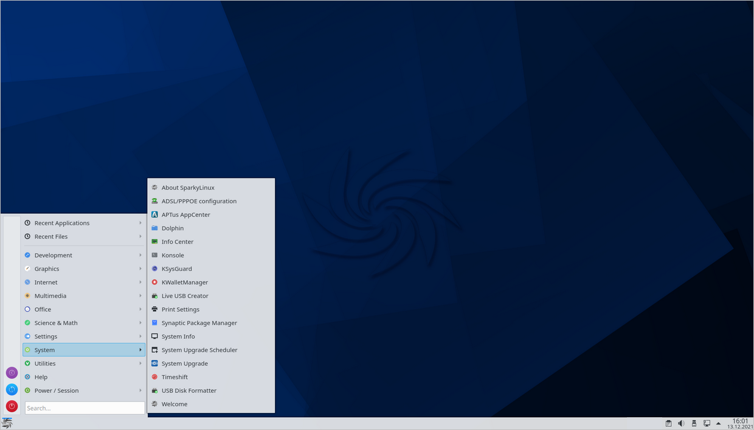754x430 pixels.
Task: Click the purple logout icon in menu sidebar
Action: point(12,373)
